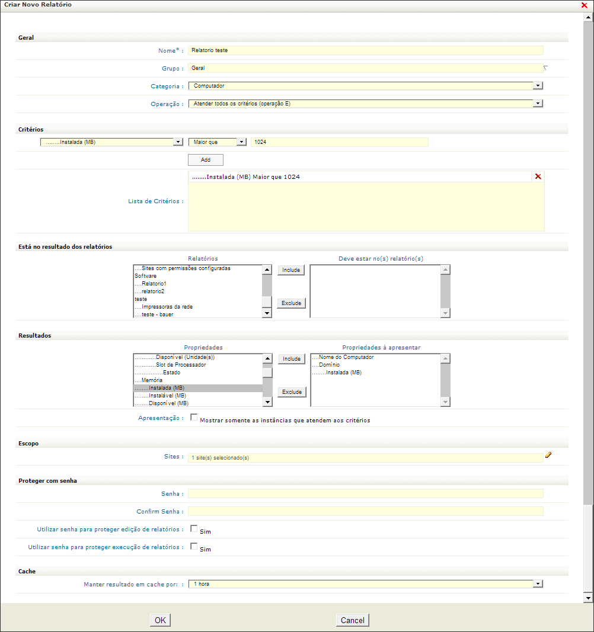Confirm with the OK button
Screen dimensions: 594x632
pyautogui.click(x=160, y=620)
